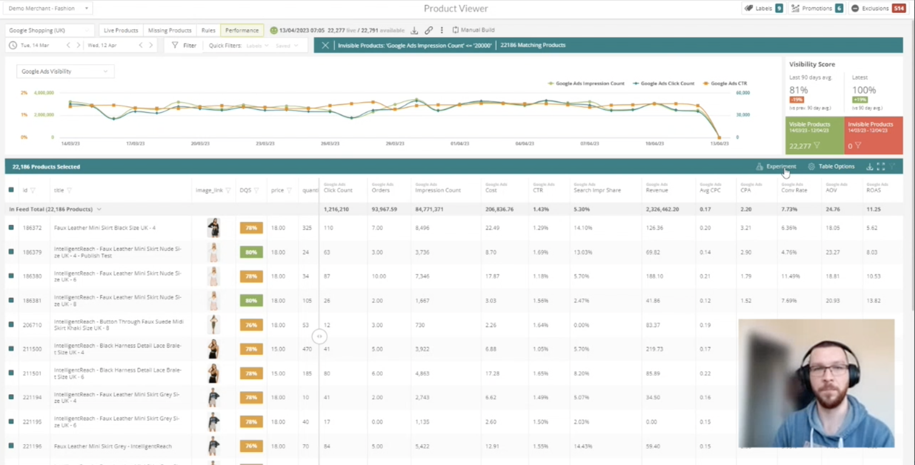Screen dimensions: 915x465
Task: Toggle Google Ads Click Count legend series
Action: tap(663, 83)
